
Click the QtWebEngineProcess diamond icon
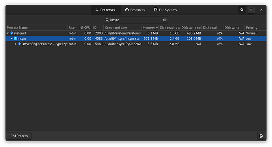tap(19, 44)
